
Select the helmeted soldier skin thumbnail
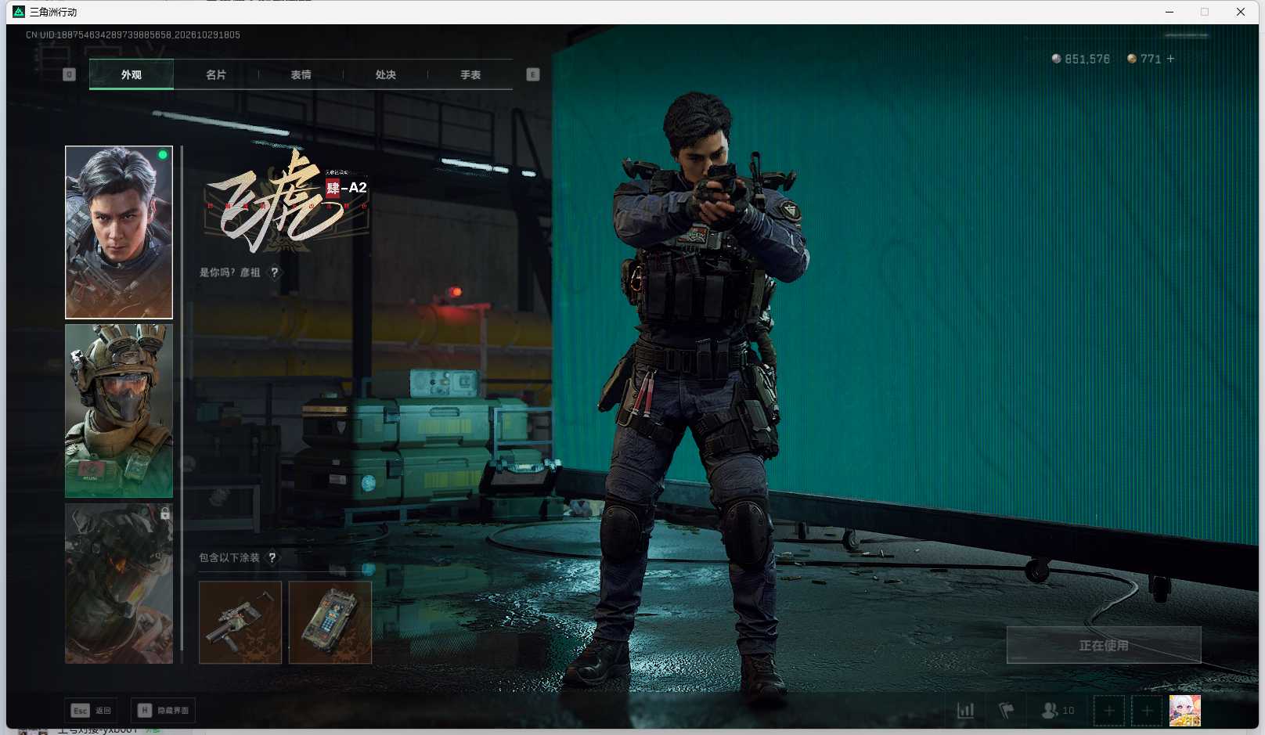click(x=119, y=411)
